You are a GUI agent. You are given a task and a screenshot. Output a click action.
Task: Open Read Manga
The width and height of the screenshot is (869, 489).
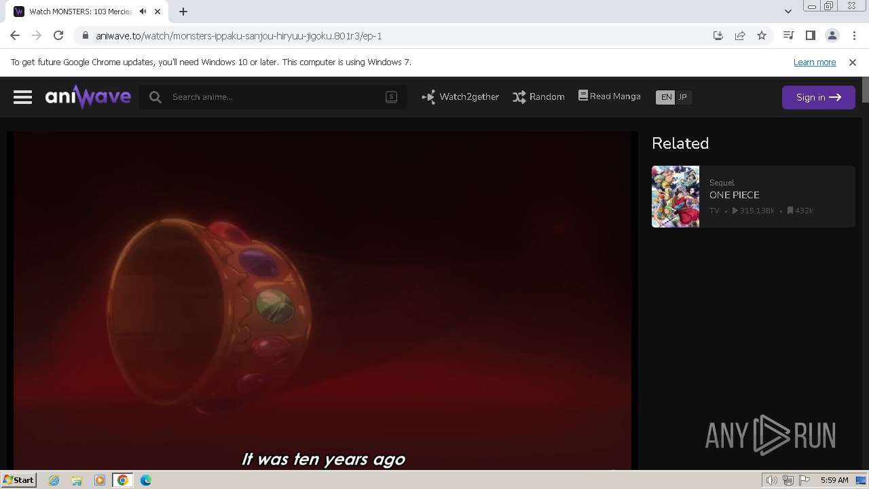point(610,96)
